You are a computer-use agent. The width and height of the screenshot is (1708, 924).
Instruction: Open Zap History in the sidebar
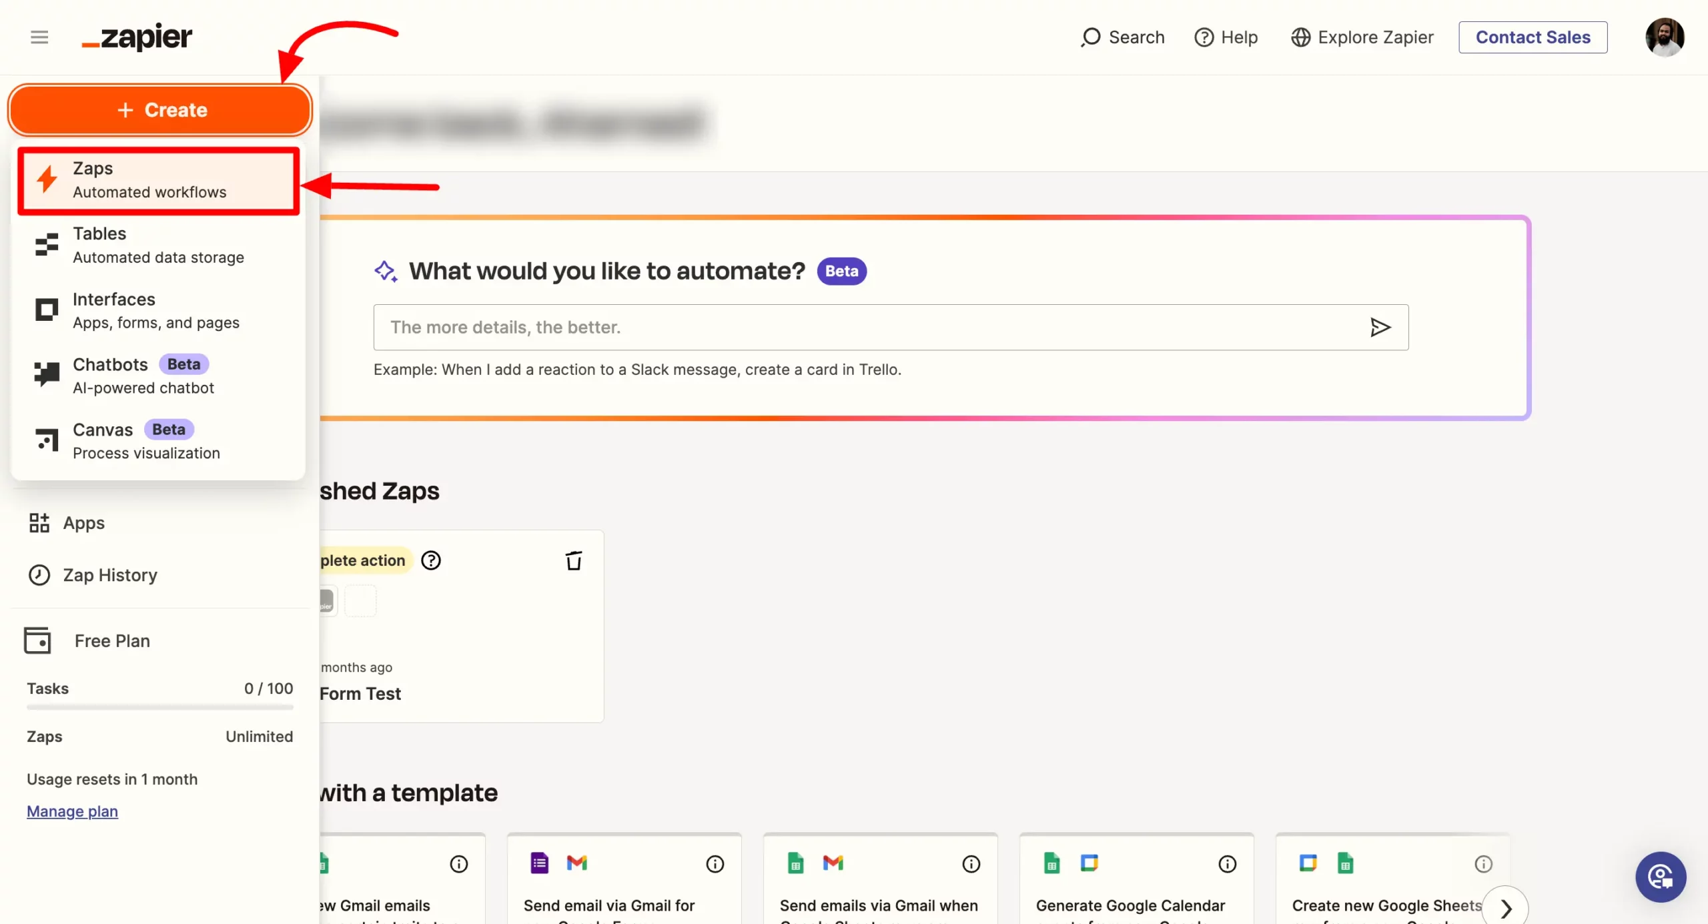coord(110,575)
